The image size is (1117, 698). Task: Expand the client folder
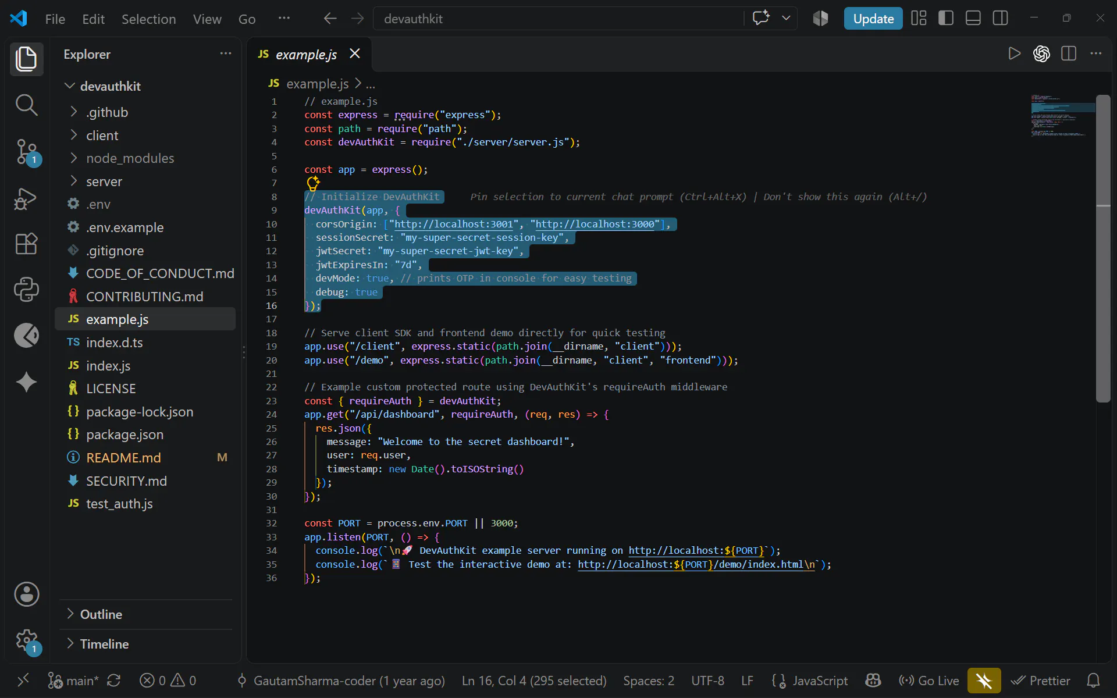145,136
